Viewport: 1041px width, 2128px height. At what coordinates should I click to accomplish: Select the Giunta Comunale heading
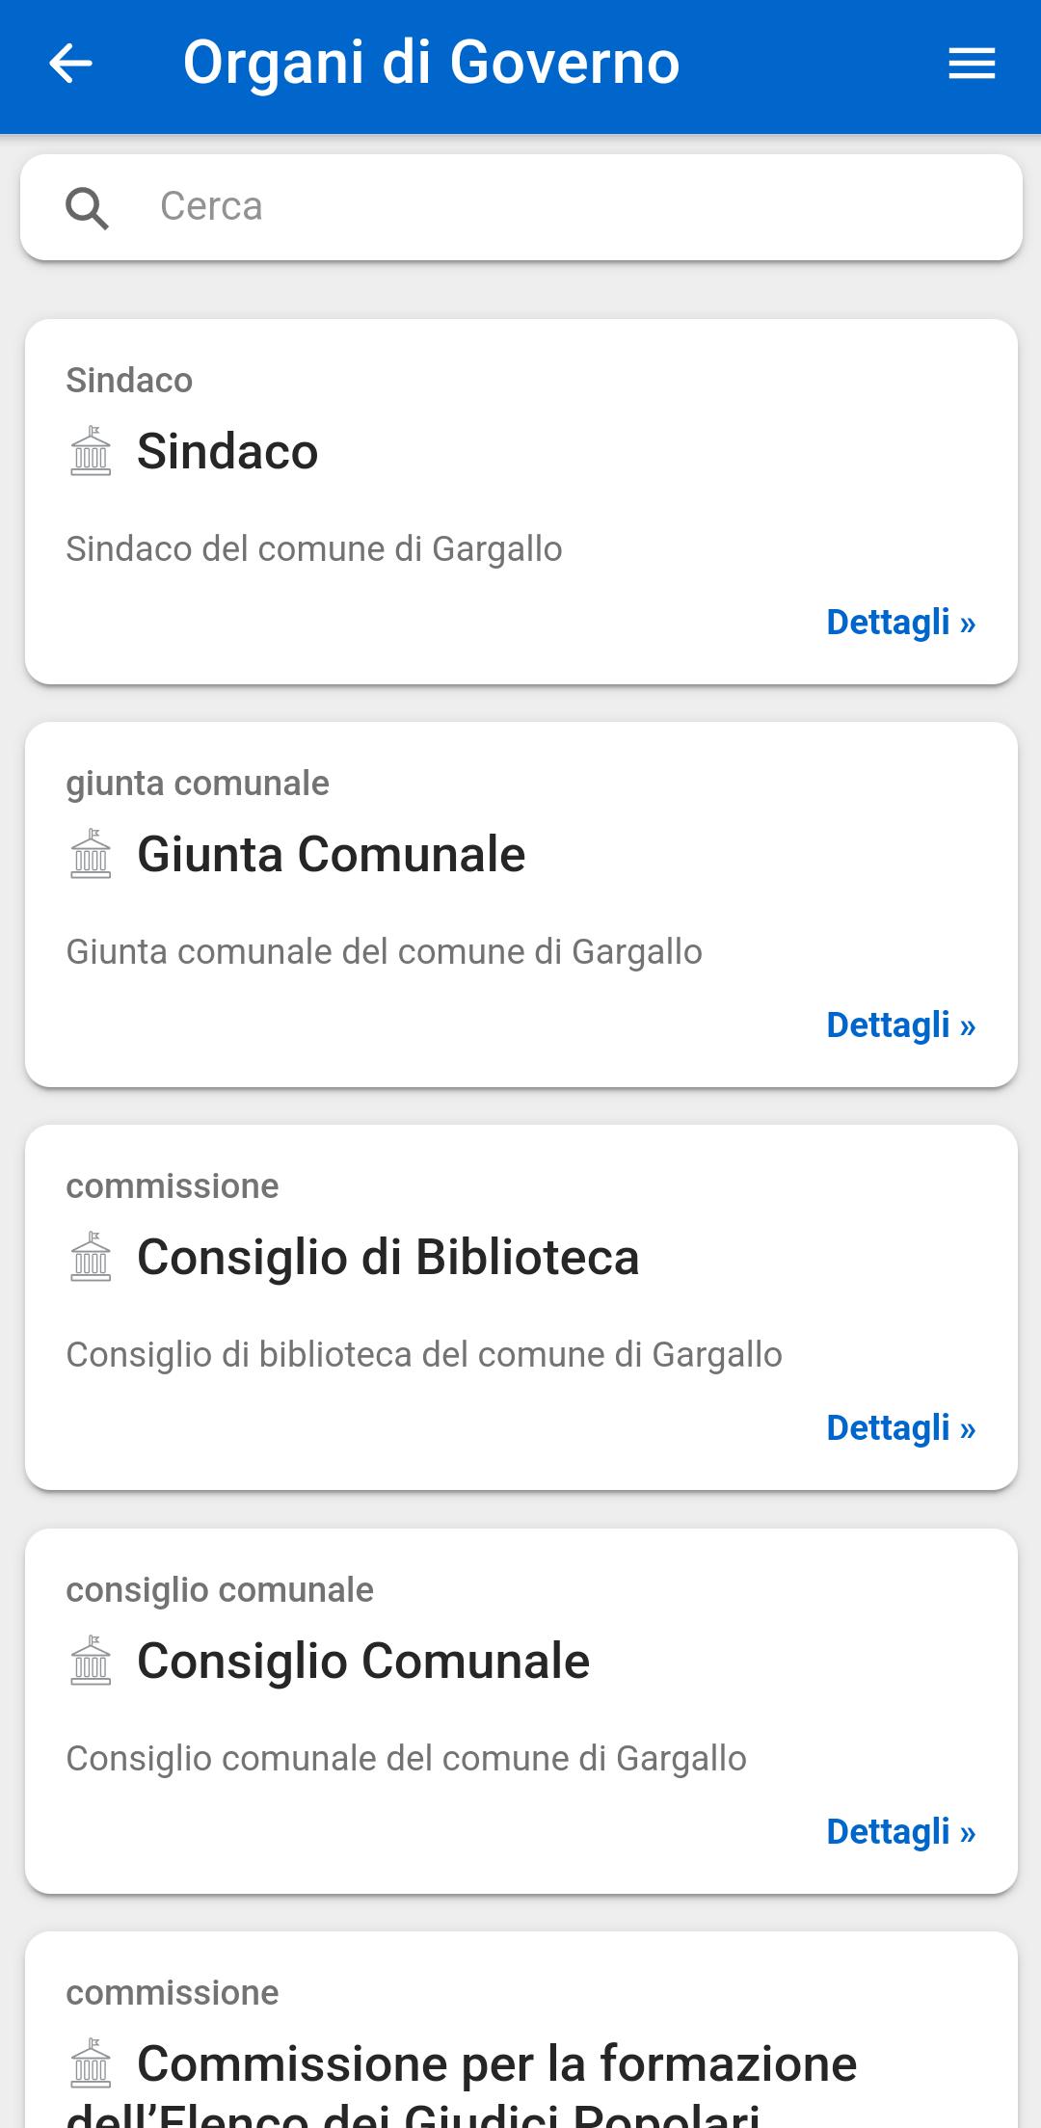[x=332, y=854]
